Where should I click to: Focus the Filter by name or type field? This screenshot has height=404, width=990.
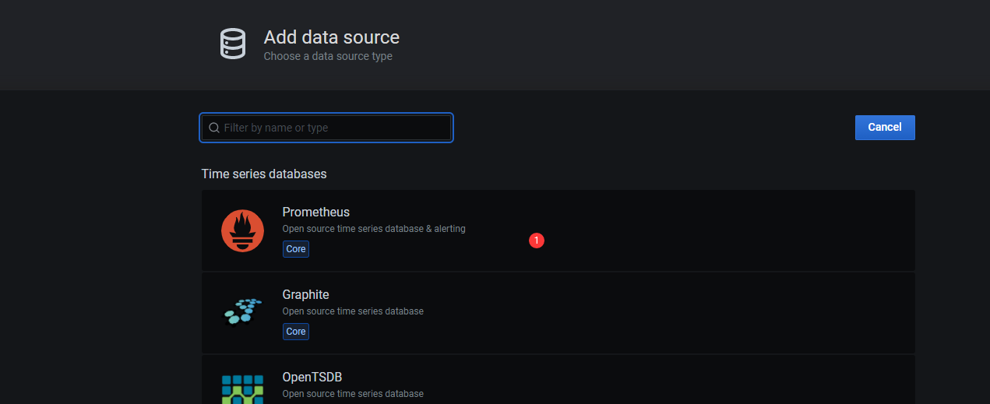pyautogui.click(x=326, y=128)
